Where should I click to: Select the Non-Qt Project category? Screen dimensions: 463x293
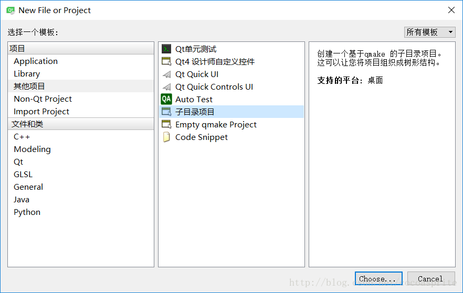point(81,99)
